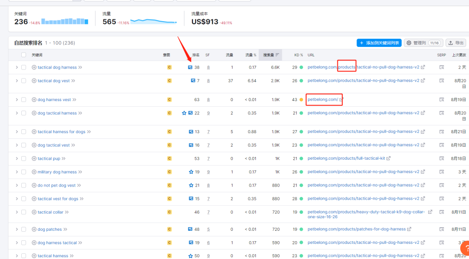Toggle select-all checkbox in table header
The height and width of the screenshot is (259, 469).
coord(24,55)
